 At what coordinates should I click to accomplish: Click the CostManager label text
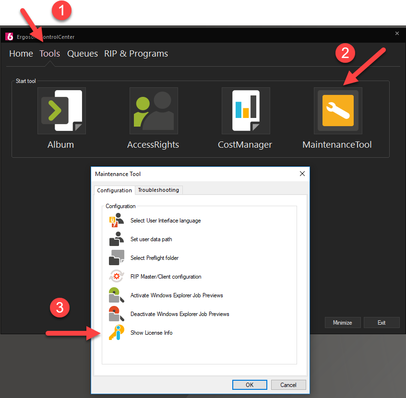pos(245,145)
